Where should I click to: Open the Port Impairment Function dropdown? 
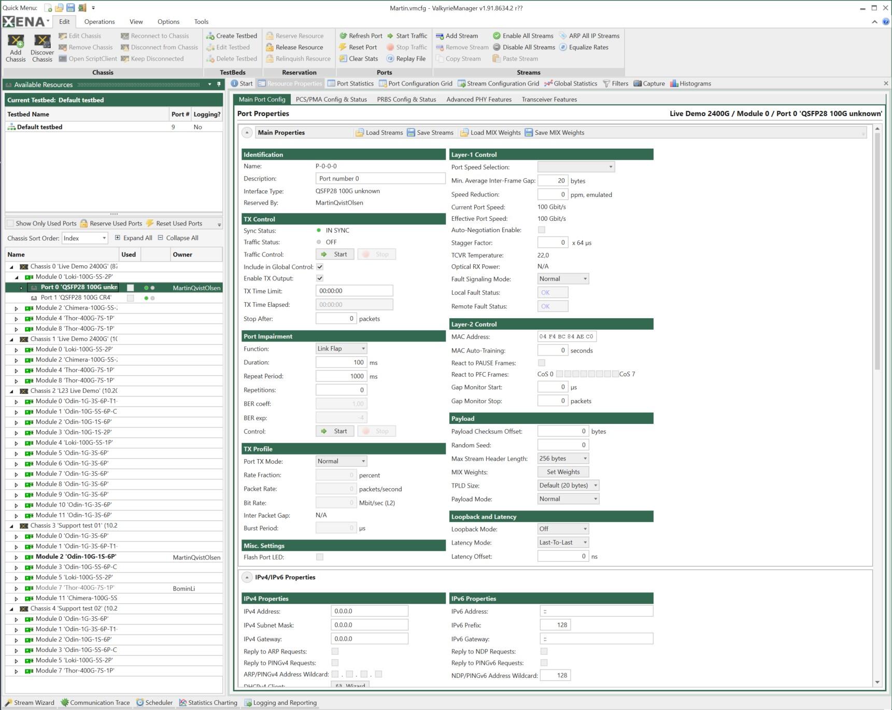342,349
